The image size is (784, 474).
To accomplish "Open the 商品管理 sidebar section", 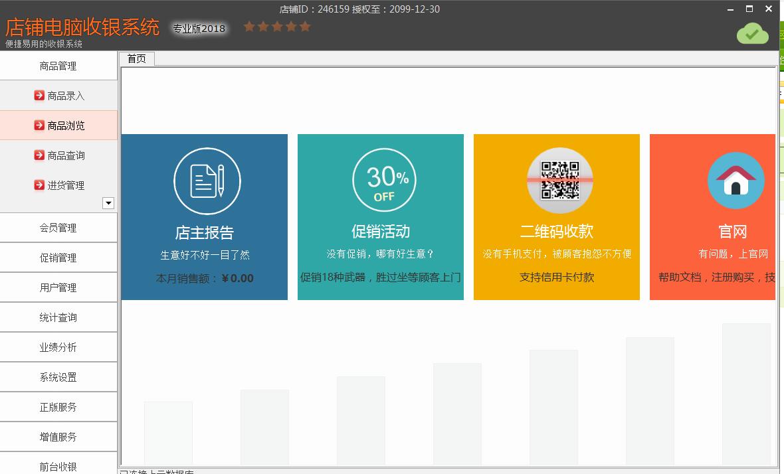I will pos(58,66).
